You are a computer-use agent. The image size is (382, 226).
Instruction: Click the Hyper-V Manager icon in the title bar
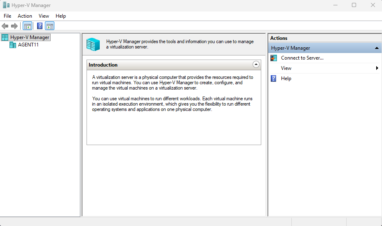click(x=6, y=5)
